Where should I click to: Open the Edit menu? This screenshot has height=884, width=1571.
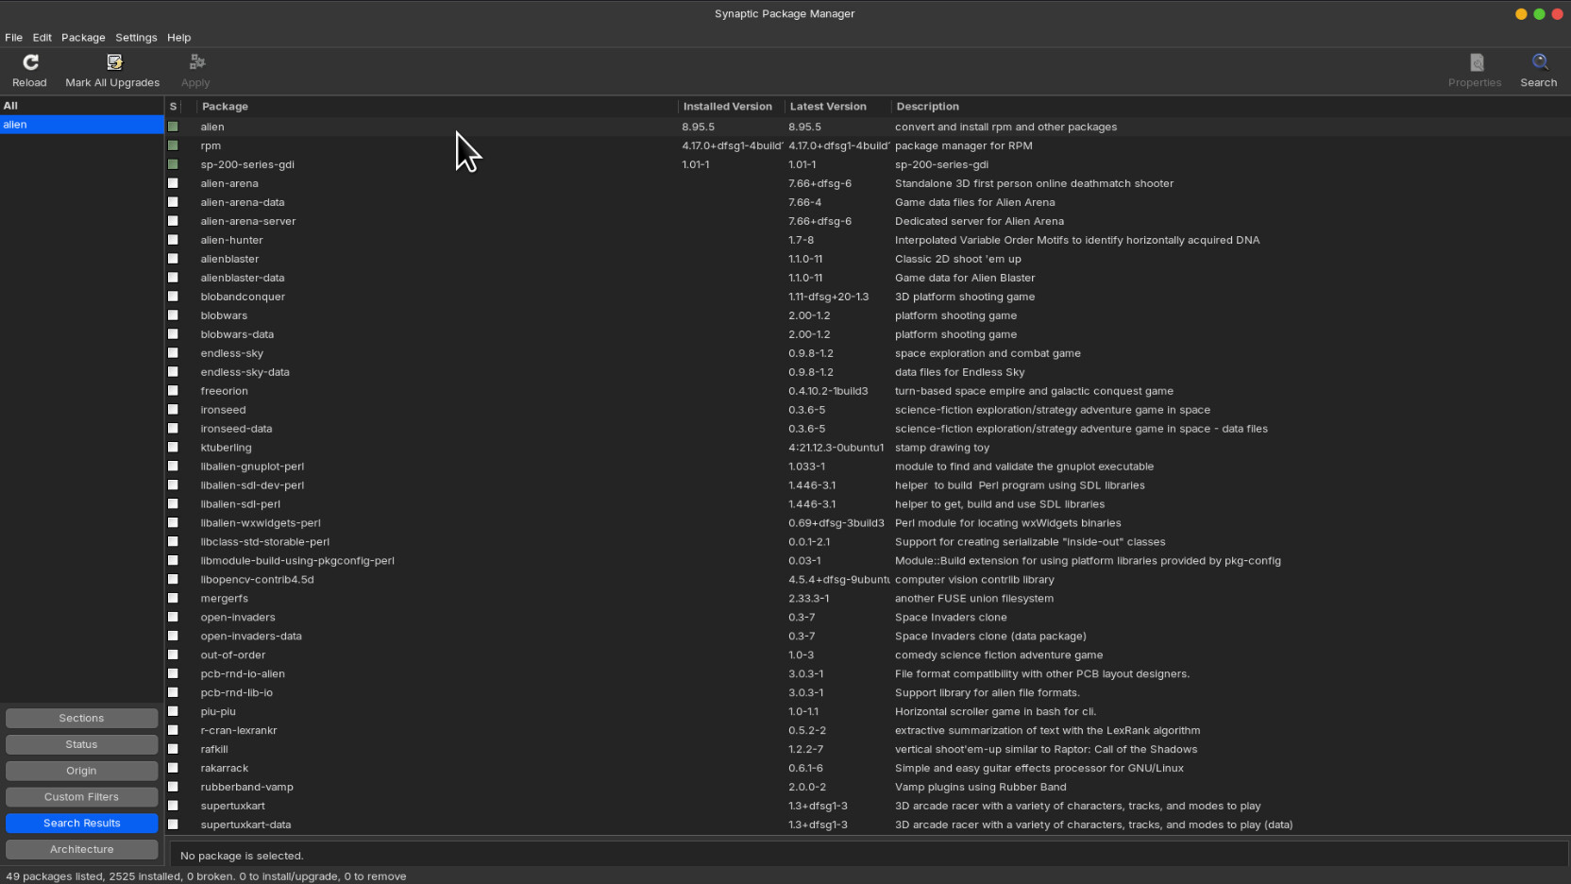[42, 38]
